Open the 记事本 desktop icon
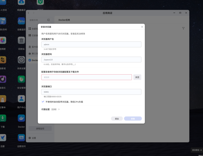 [3, 99]
